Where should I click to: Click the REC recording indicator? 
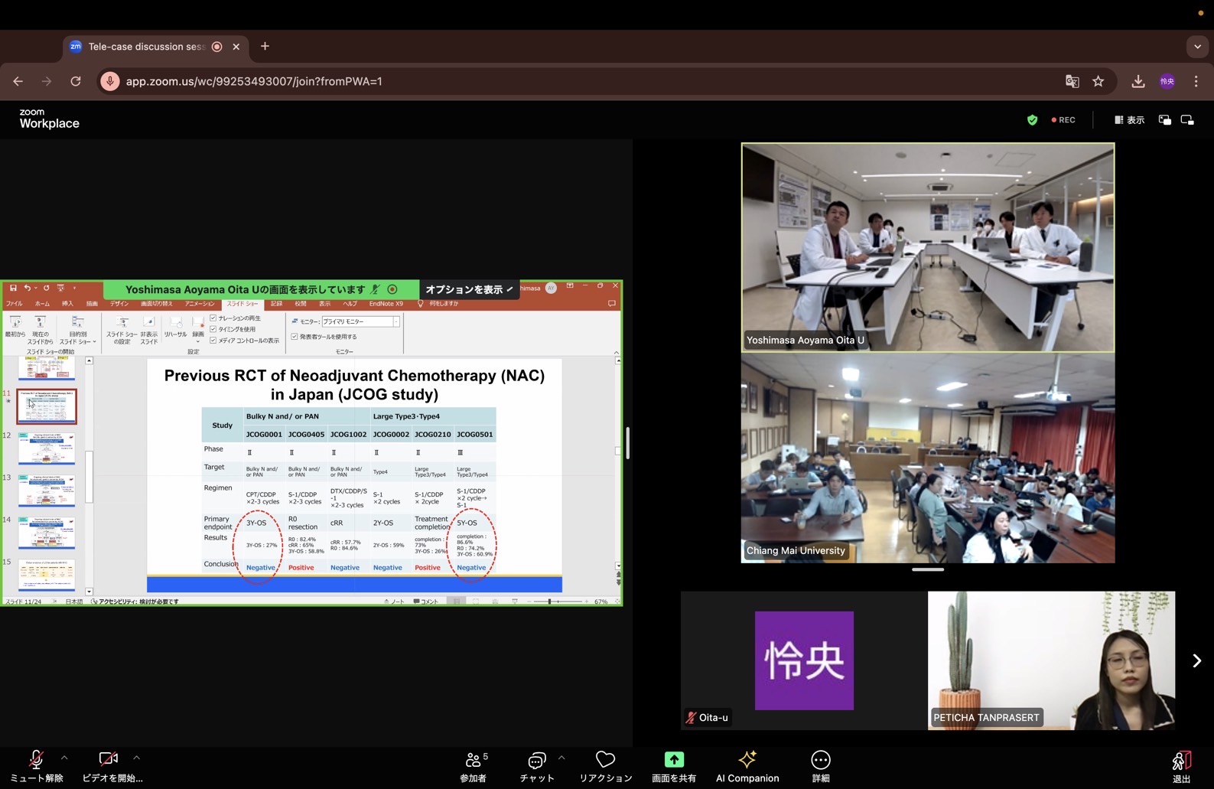[x=1063, y=120]
